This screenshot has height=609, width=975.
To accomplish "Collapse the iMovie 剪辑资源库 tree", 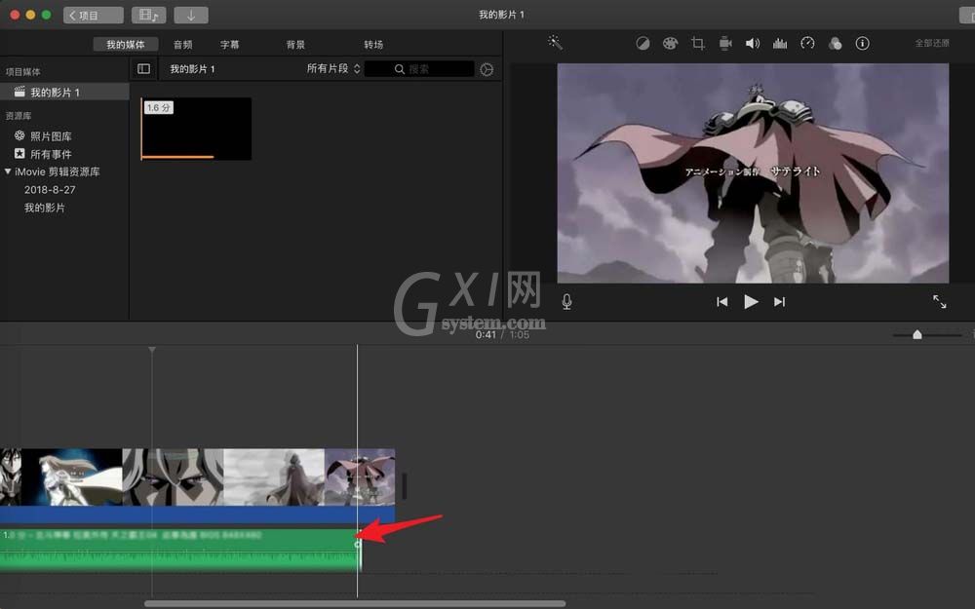I will [8, 171].
